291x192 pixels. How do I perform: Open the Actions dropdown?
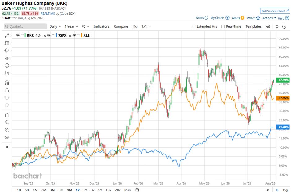(269, 18)
